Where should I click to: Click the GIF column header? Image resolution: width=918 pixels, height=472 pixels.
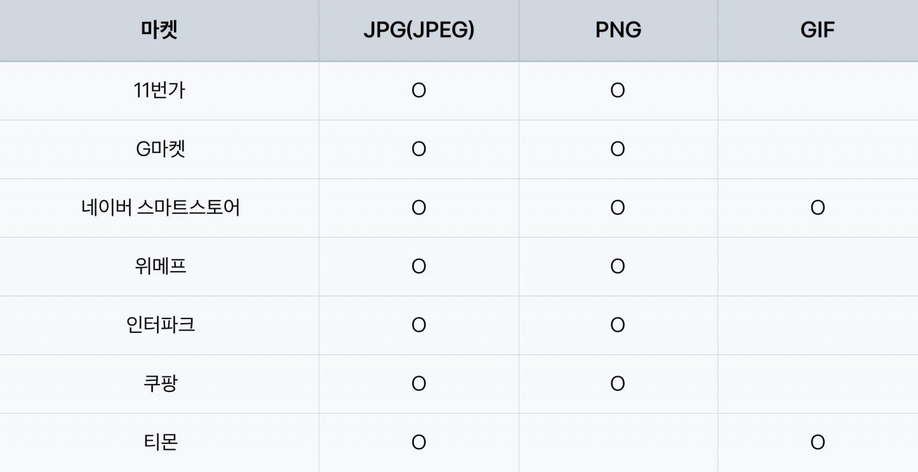click(817, 30)
